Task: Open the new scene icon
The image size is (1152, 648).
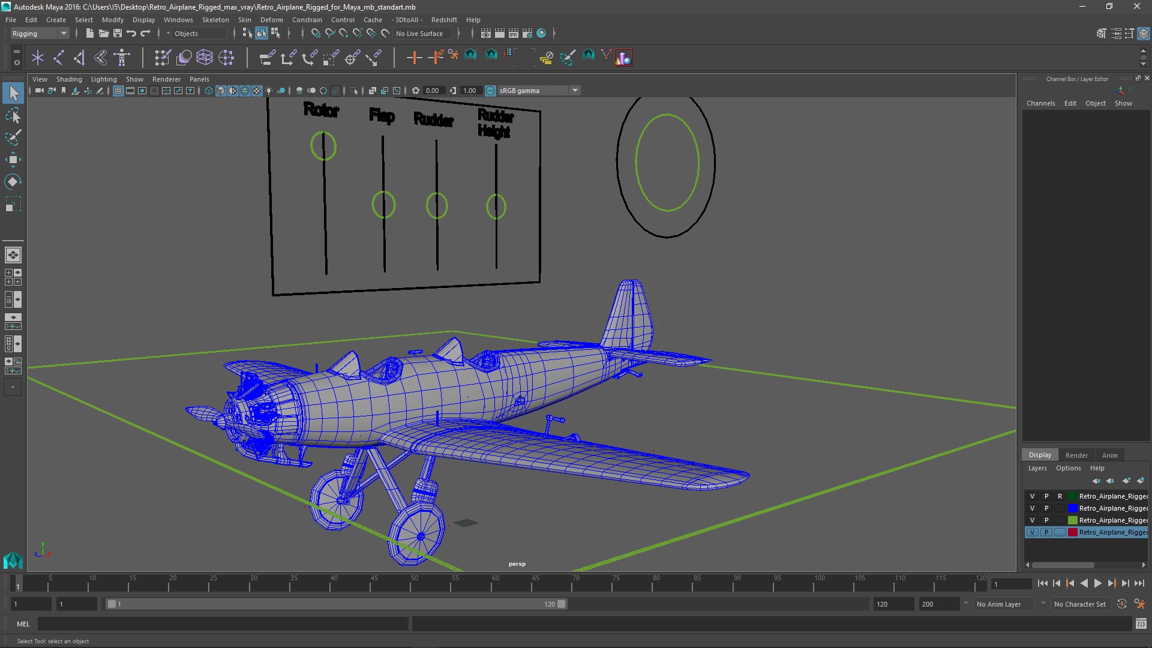Action: [x=89, y=34]
